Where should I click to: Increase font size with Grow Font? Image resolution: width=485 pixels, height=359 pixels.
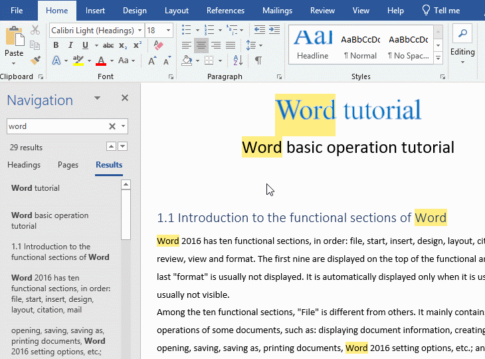[151, 60]
